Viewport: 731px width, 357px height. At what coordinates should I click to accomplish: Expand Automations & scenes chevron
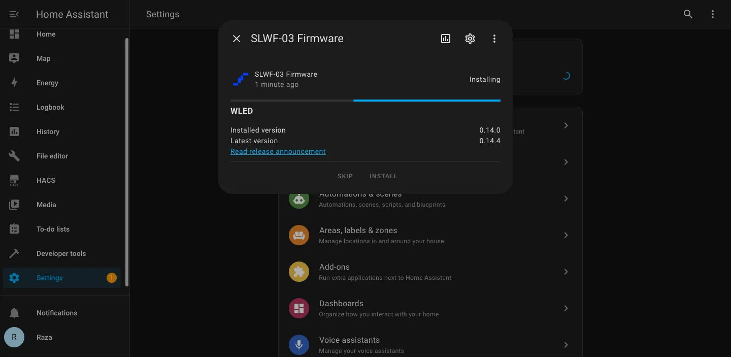coord(566,199)
